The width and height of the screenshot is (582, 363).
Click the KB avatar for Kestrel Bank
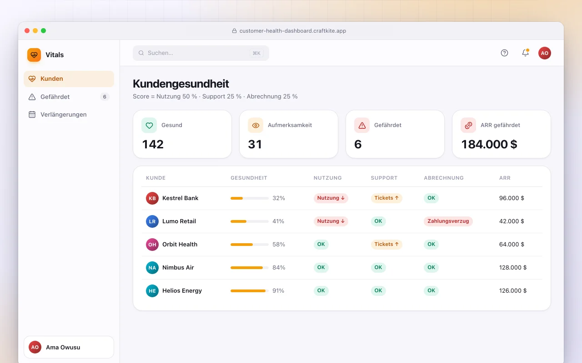tap(152, 198)
